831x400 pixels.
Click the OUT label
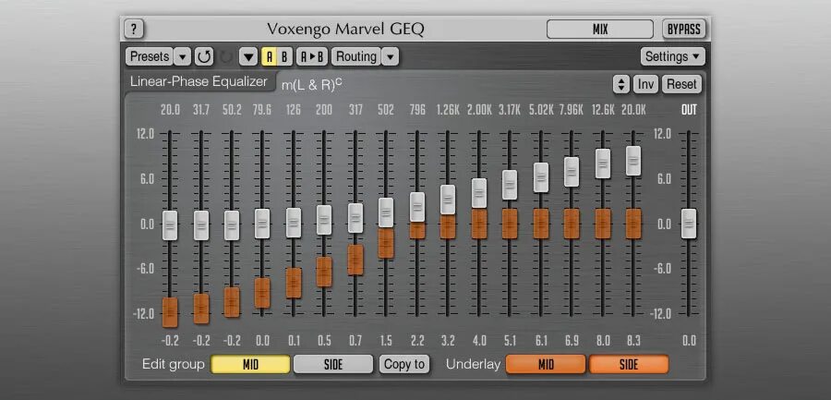click(x=689, y=110)
